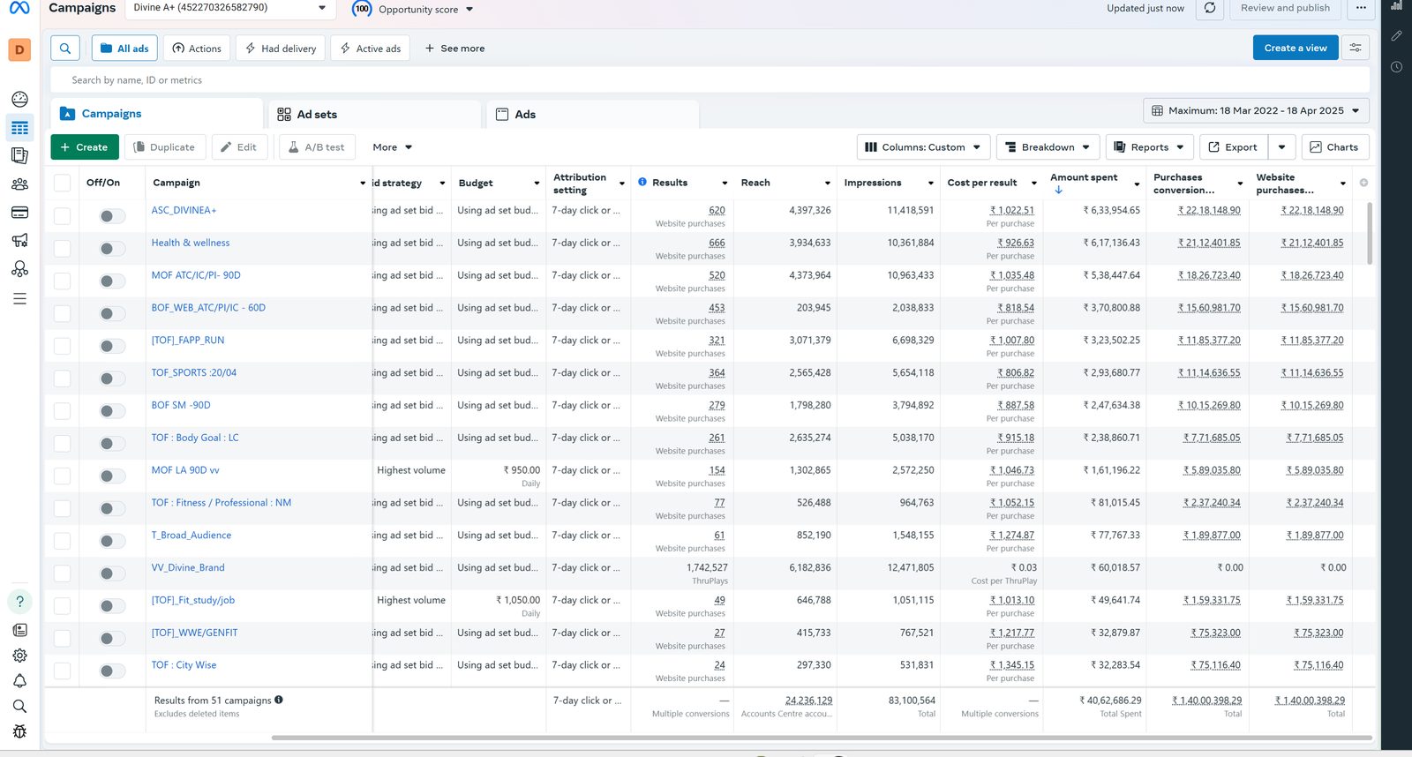The image size is (1412, 757).
Task: Open the search filter magnifier icon
Action: pos(65,48)
